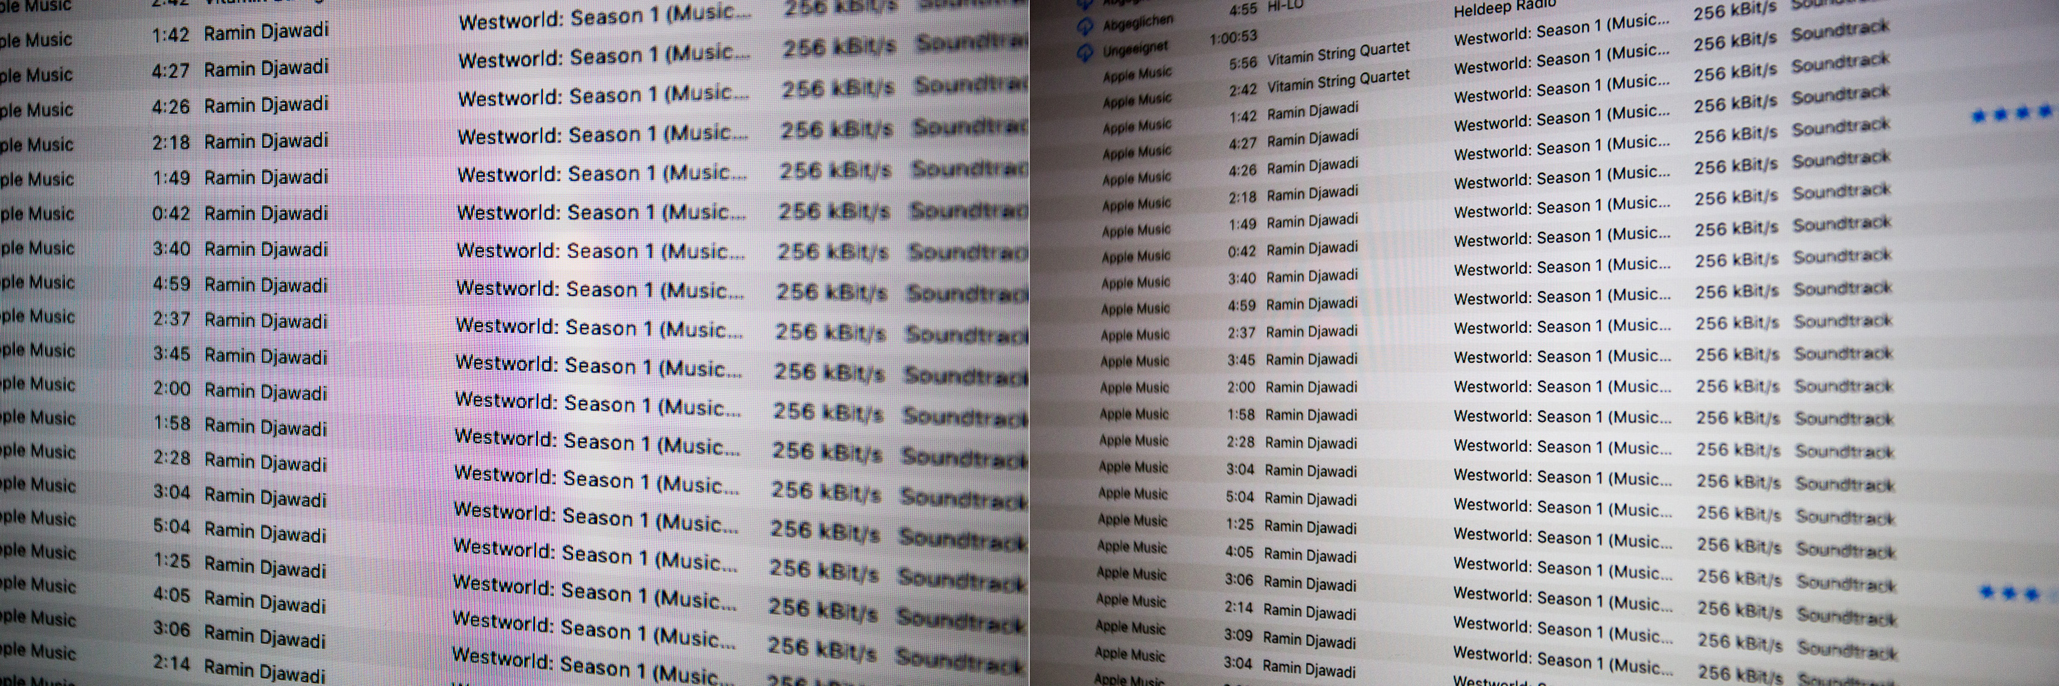This screenshot has height=686, width=2059.
Task: Click the 2:28 duration in the right photo
Action: point(1240,442)
